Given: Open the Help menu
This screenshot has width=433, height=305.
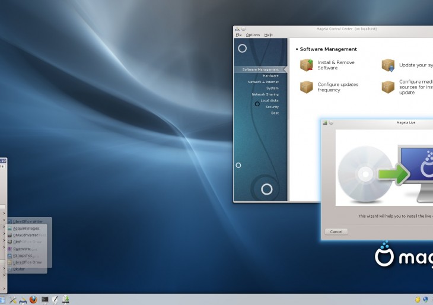Looking at the screenshot, I should click(x=268, y=35).
